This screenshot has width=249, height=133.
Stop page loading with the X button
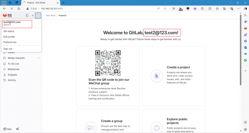pyautogui.click(x=12, y=8)
